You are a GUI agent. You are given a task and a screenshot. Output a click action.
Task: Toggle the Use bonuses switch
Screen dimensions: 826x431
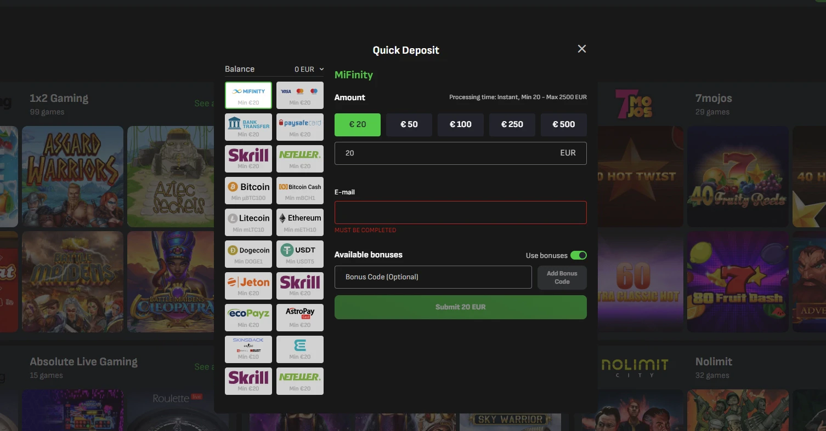pyautogui.click(x=579, y=255)
